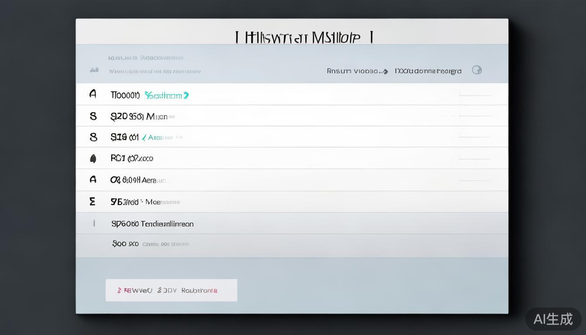Click the circular icon at the header's right end
Image resolution: width=586 pixels, height=335 pixels.
click(477, 70)
